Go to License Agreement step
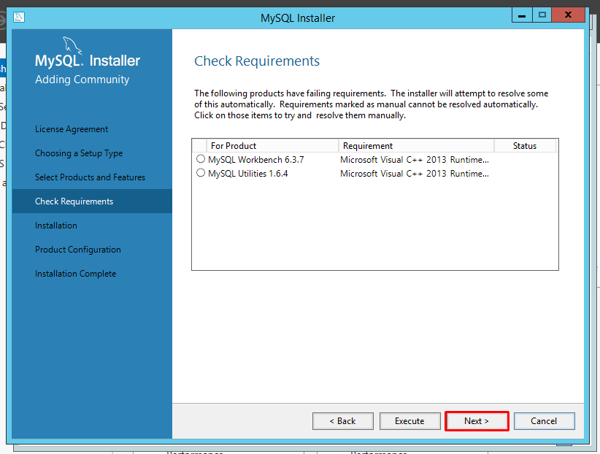 coord(72,129)
